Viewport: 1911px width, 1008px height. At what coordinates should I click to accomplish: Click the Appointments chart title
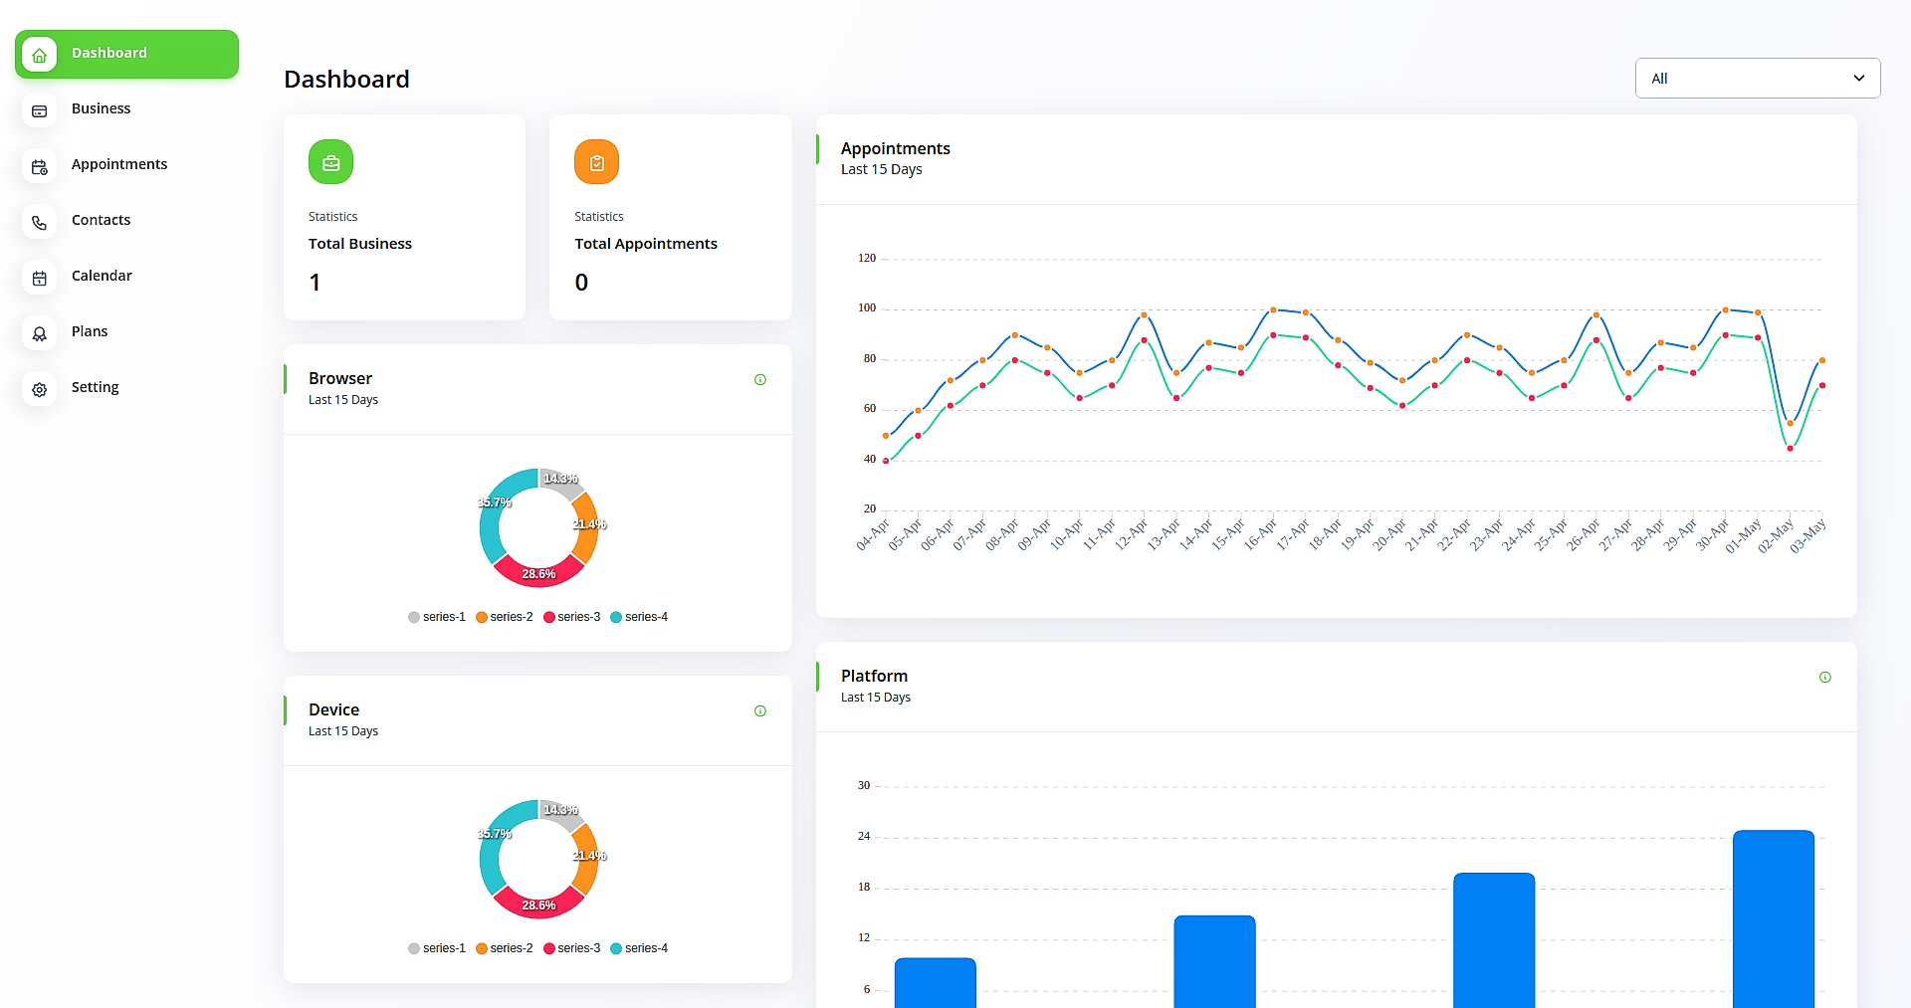tap(896, 148)
